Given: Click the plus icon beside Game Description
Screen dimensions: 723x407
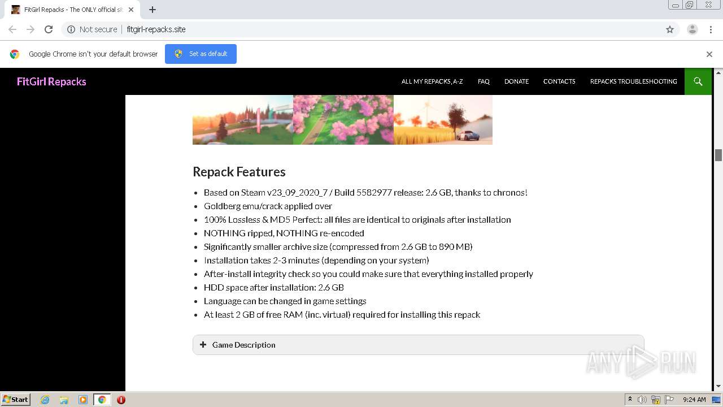Looking at the screenshot, I should point(203,344).
